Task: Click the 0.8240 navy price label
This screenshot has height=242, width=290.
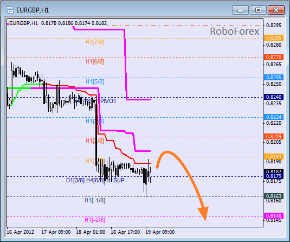Action: [x=274, y=97]
